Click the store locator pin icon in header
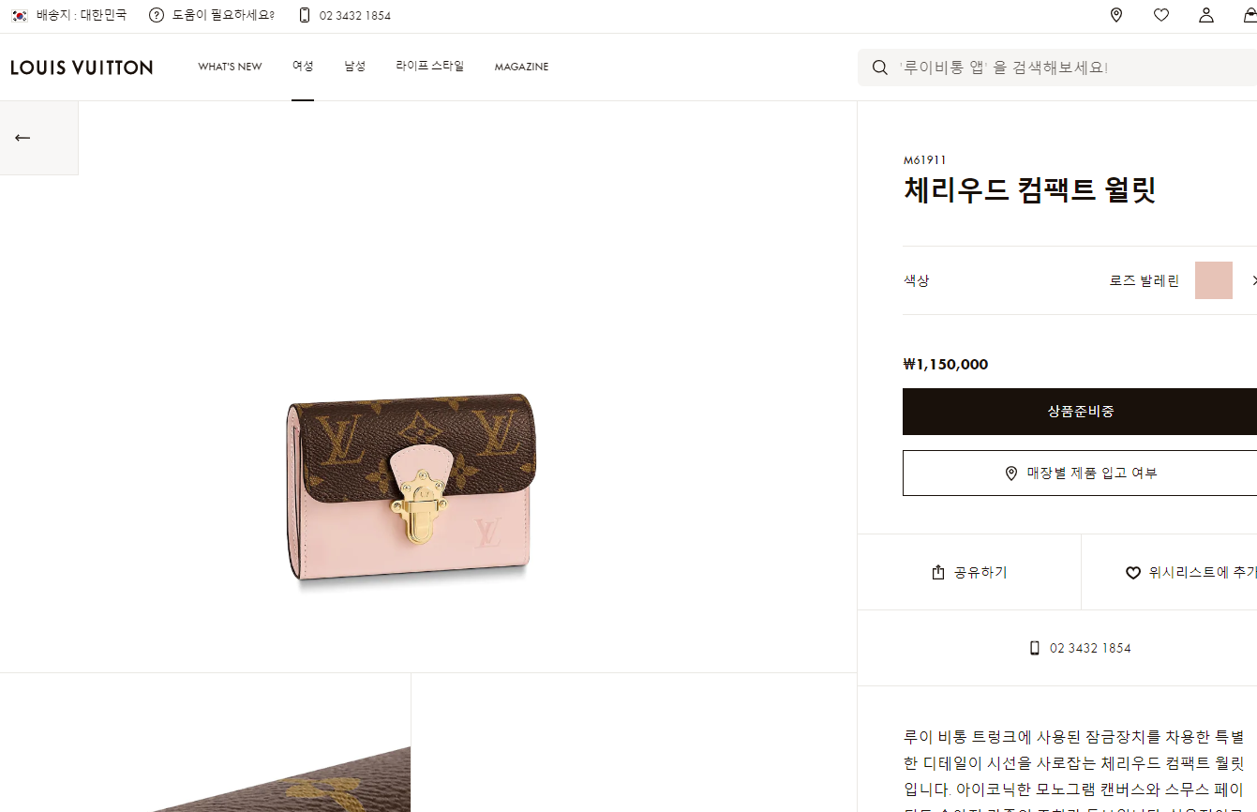This screenshot has width=1257, height=812. [1115, 15]
